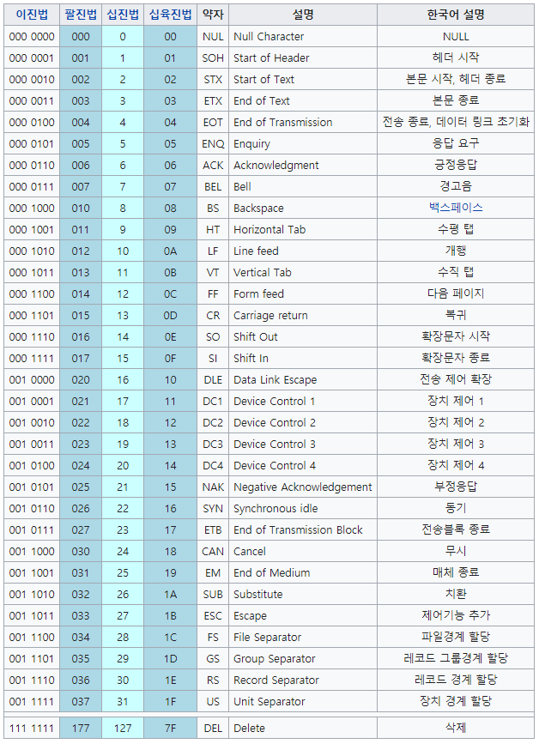
Task: Click the 'Device Control 4' cell
Action: [x=303, y=465]
